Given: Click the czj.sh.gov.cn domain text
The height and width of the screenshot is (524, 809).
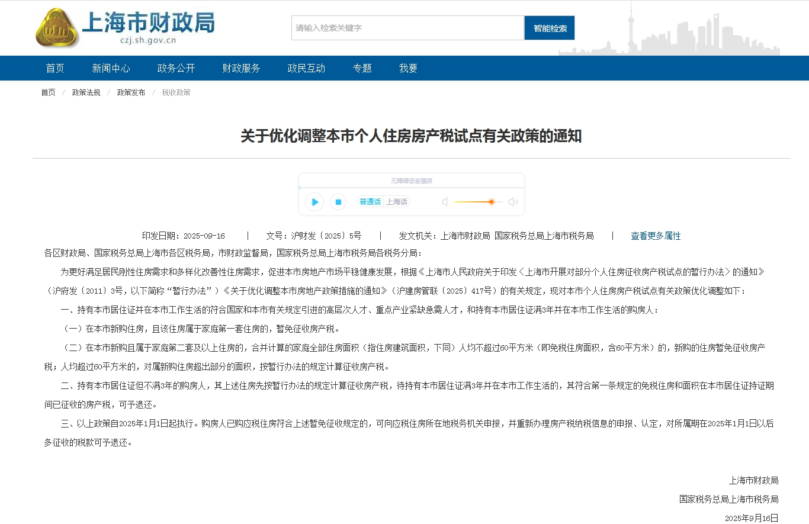Looking at the screenshot, I should 148,41.
